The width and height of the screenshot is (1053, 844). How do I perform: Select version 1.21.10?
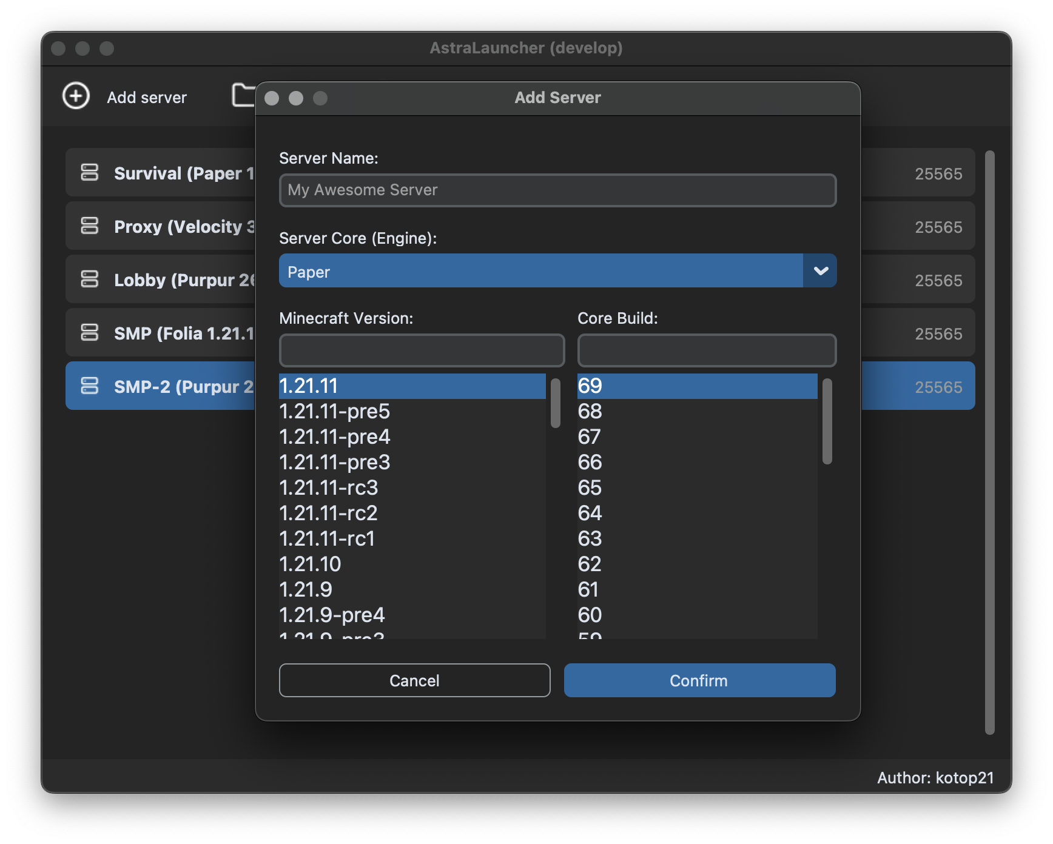(x=412, y=564)
